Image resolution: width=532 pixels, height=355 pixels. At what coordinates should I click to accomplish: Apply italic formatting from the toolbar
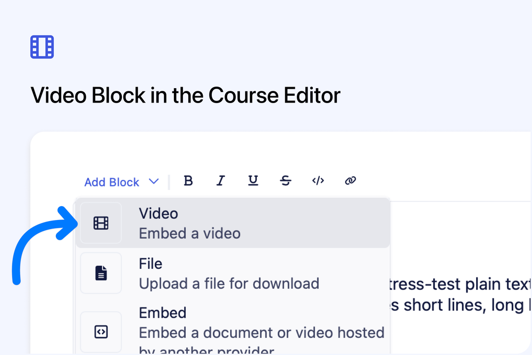[221, 181]
